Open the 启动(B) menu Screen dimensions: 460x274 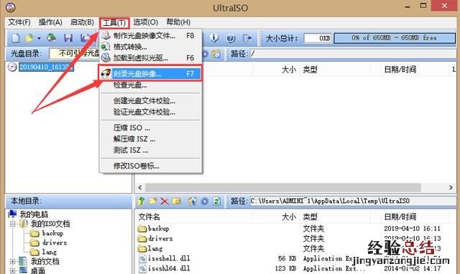[82, 22]
